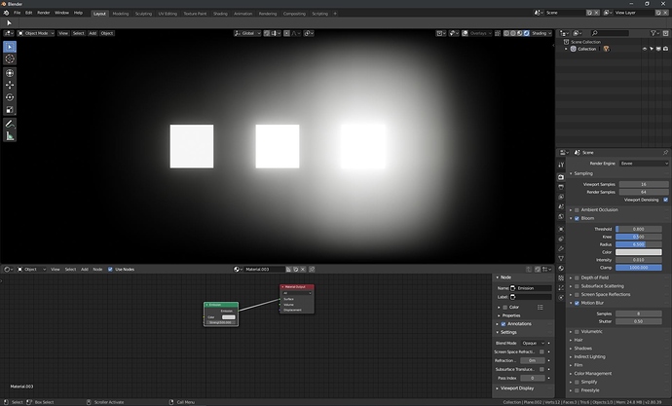
Task: Enable the Ambient Occlusion checkbox
Action: point(577,210)
